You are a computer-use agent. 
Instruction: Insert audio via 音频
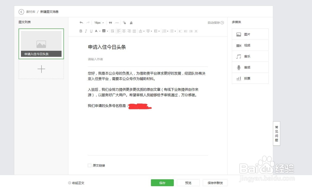point(250,67)
